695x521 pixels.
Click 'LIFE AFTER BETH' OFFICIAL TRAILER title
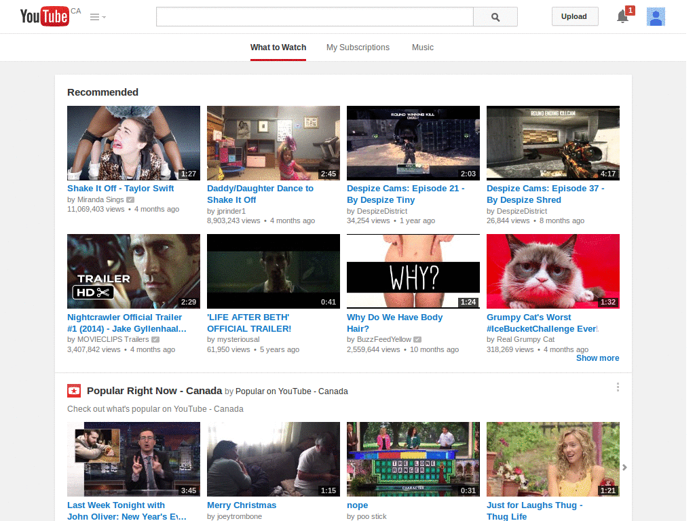coord(249,323)
